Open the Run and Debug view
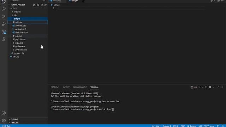 click(x=4, y=24)
